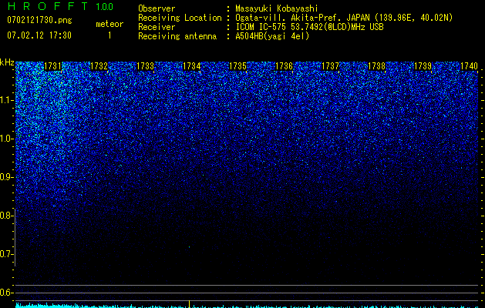Click the Receiver label

(x=157, y=27)
